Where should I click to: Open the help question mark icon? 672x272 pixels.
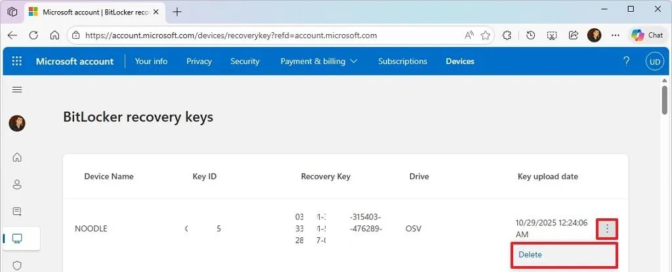tap(626, 61)
